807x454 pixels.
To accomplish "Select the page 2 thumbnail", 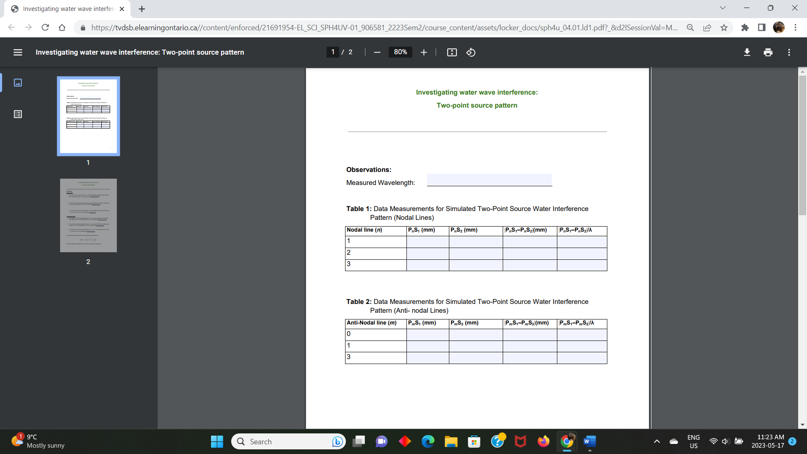I will (x=88, y=215).
